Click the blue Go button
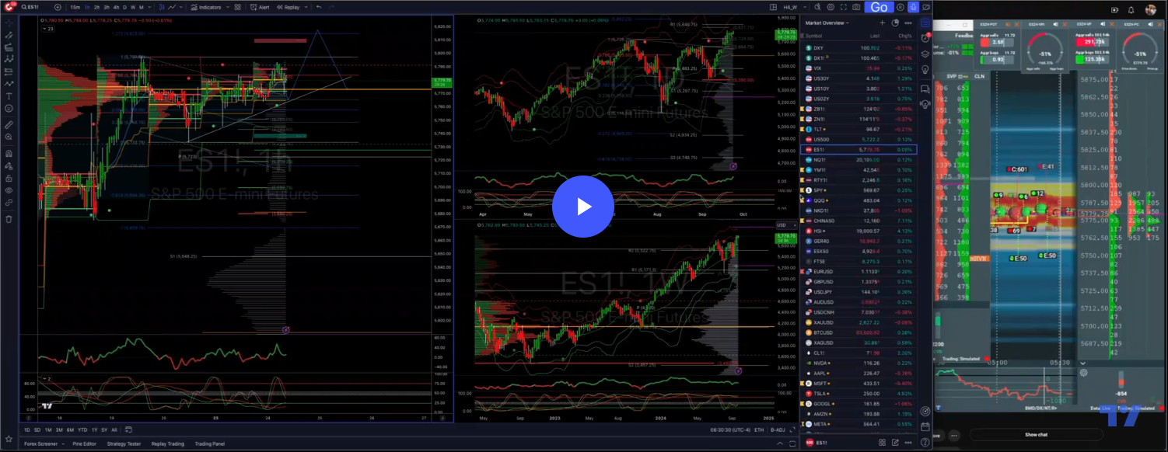Screen dimensions: 1168x452 [879, 7]
